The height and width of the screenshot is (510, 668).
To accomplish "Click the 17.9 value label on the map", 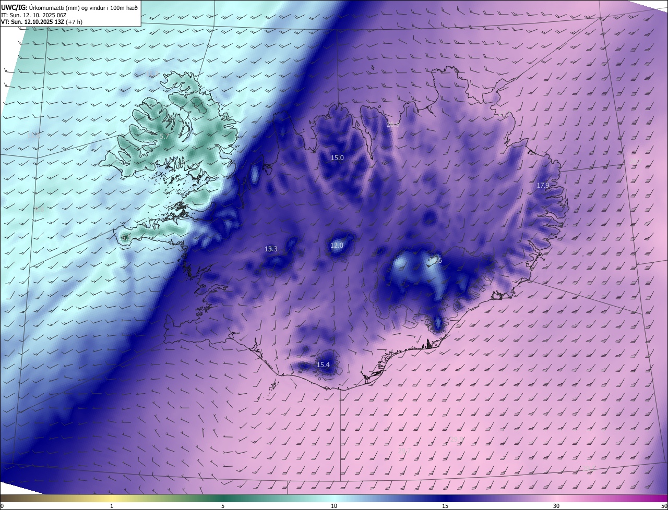I will tap(543, 185).
